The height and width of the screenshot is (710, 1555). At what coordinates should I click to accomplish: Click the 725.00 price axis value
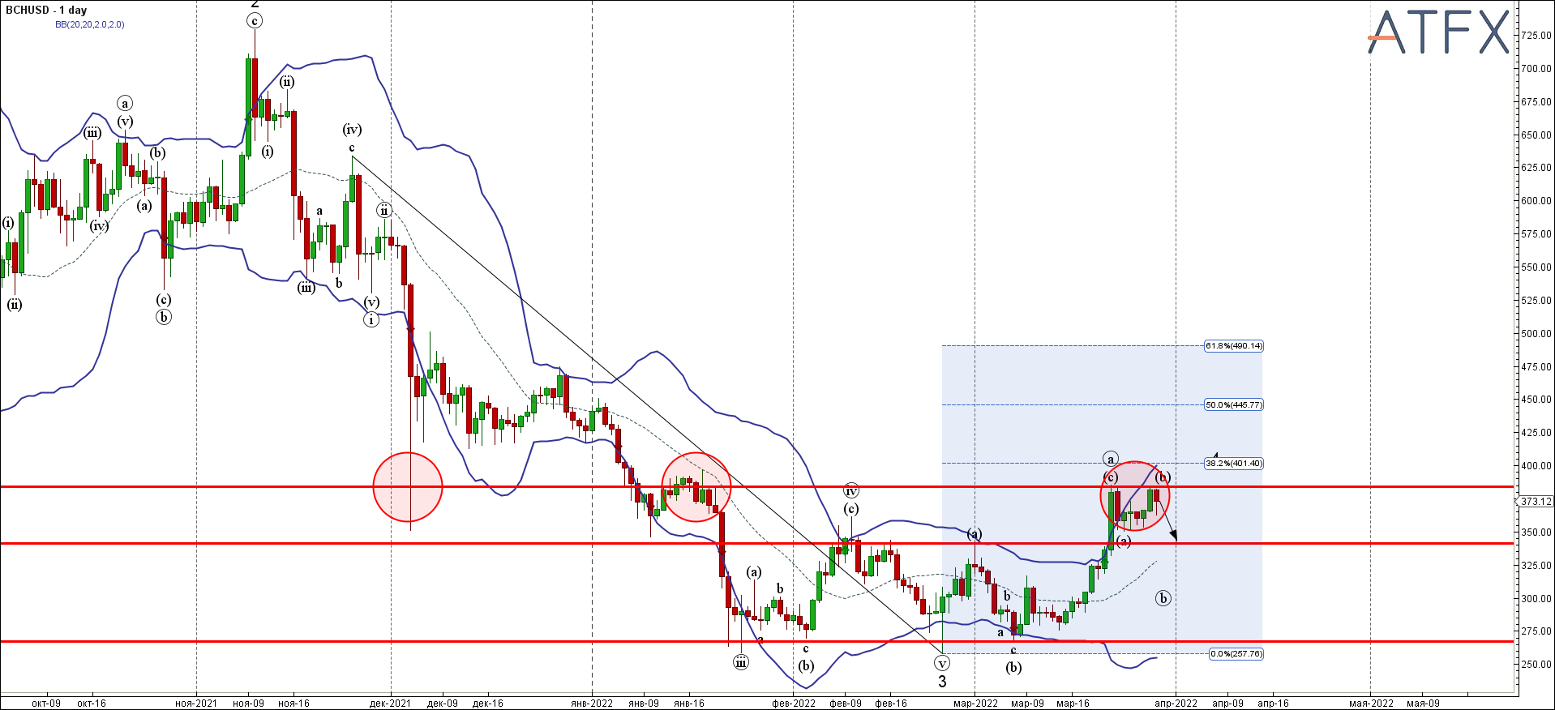[x=1536, y=36]
